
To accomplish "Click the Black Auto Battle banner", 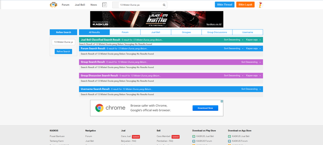I will [x=157, y=19].
